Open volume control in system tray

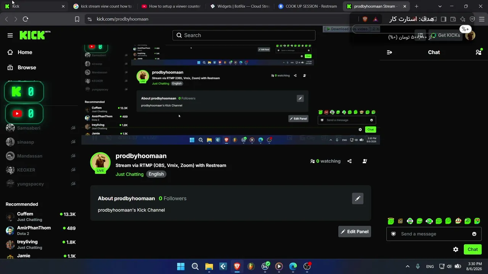pyautogui.click(x=449, y=266)
